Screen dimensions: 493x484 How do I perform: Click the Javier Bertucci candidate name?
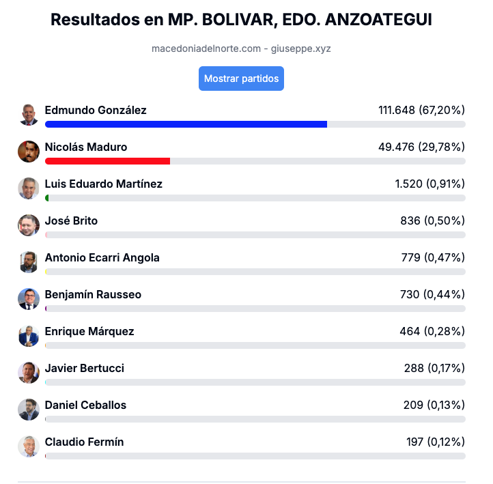[x=85, y=369]
